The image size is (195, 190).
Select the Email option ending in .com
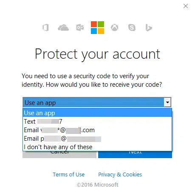pos(97,130)
